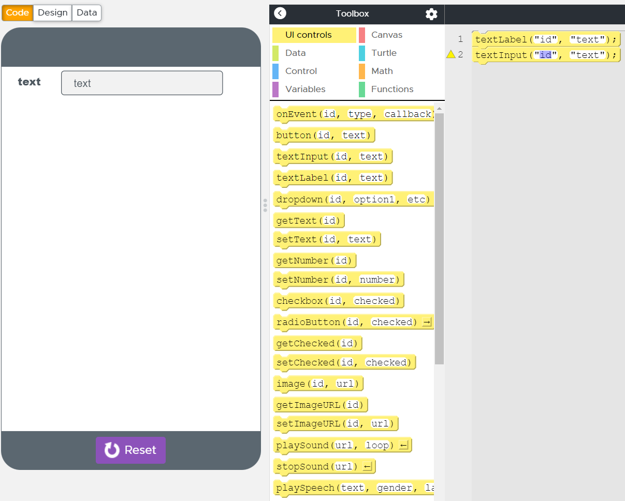Image resolution: width=625 pixels, height=501 pixels.
Task: Click the getNumber(id) block
Action: [315, 261]
